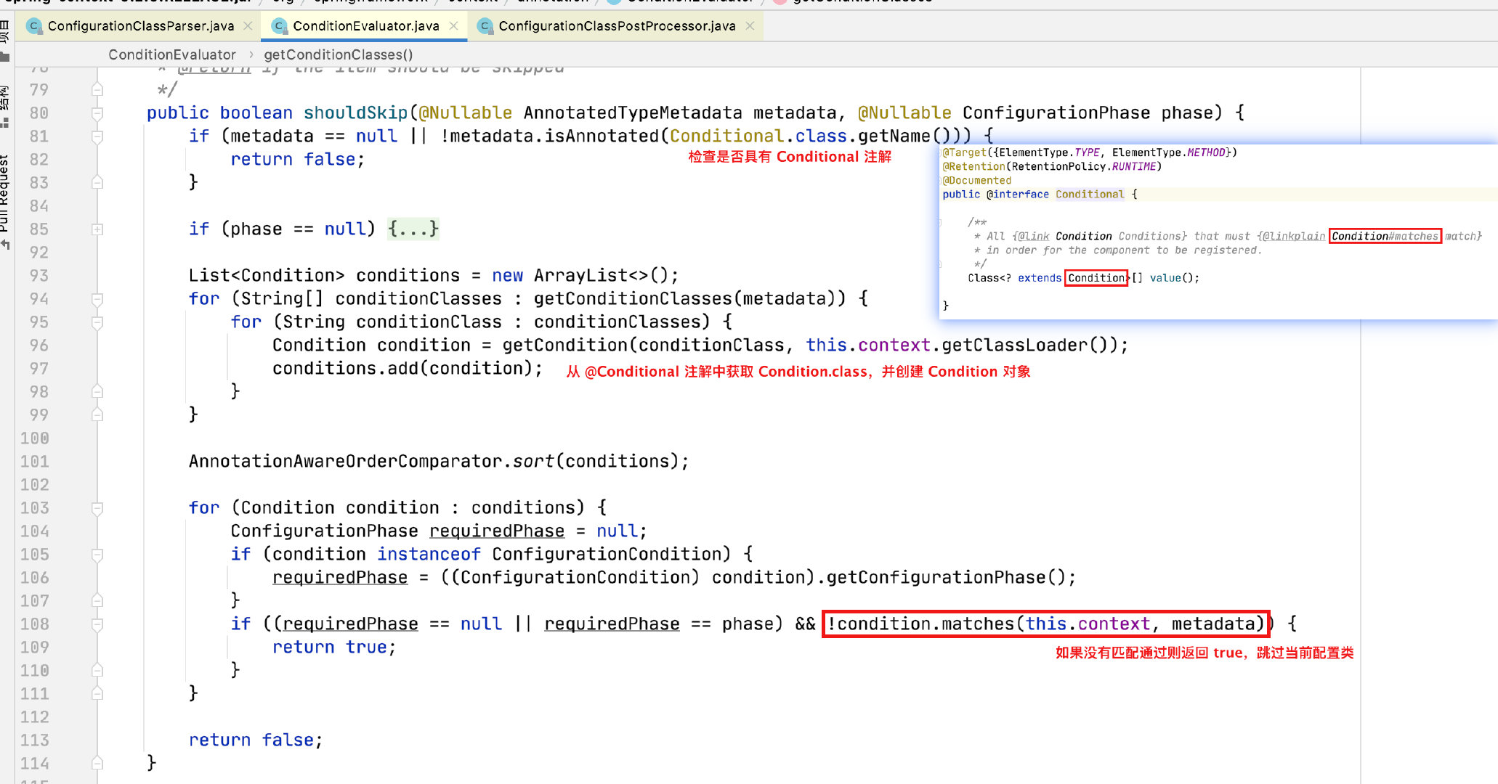The height and width of the screenshot is (784, 1498).
Task: Switch to the ConfigurationClassParser.java tab
Action: click(141, 26)
